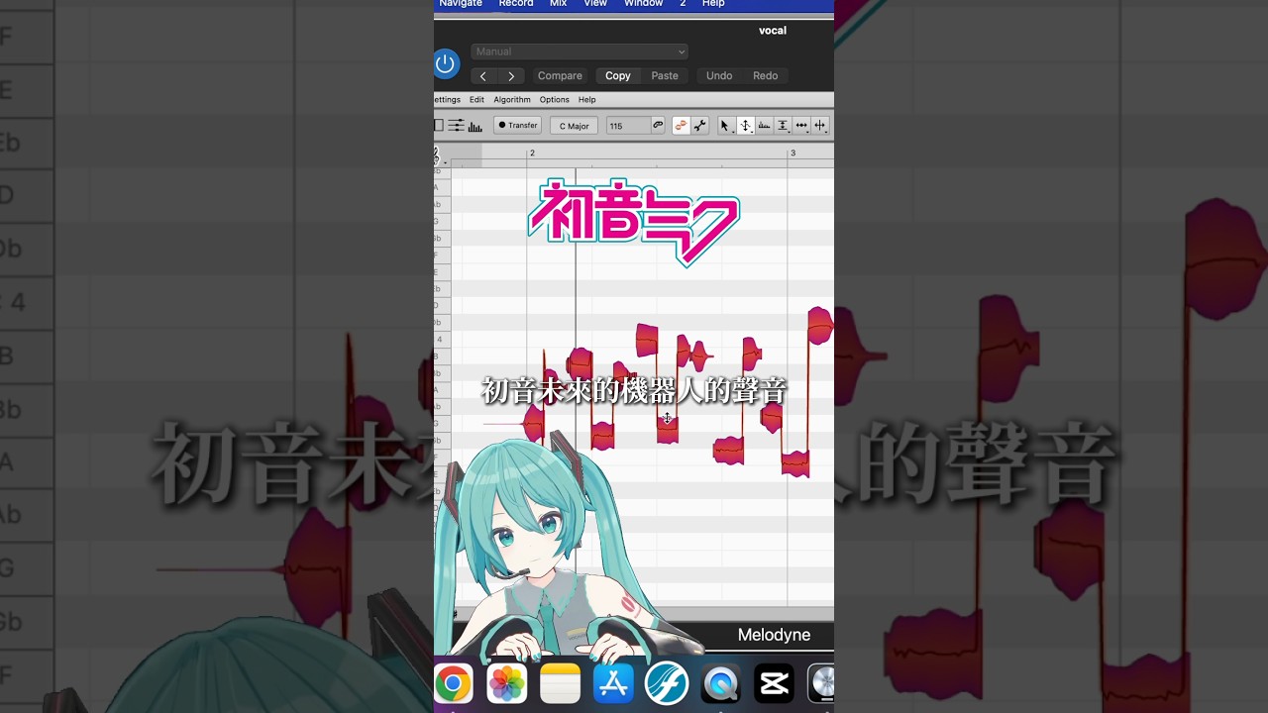Open the Record menu in menu bar

coord(515,4)
